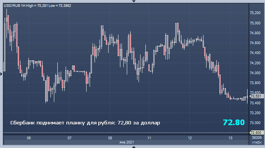
Task: Click the 73,000 price axis label
Action: point(255,123)
